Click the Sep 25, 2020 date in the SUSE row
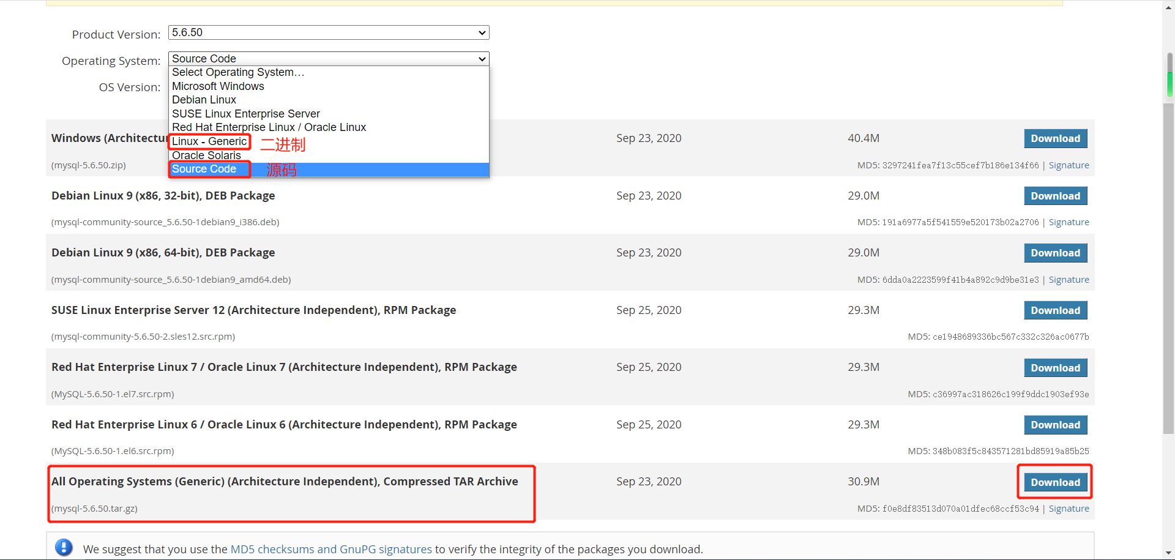Screen dimensions: 1175x560 649,310
